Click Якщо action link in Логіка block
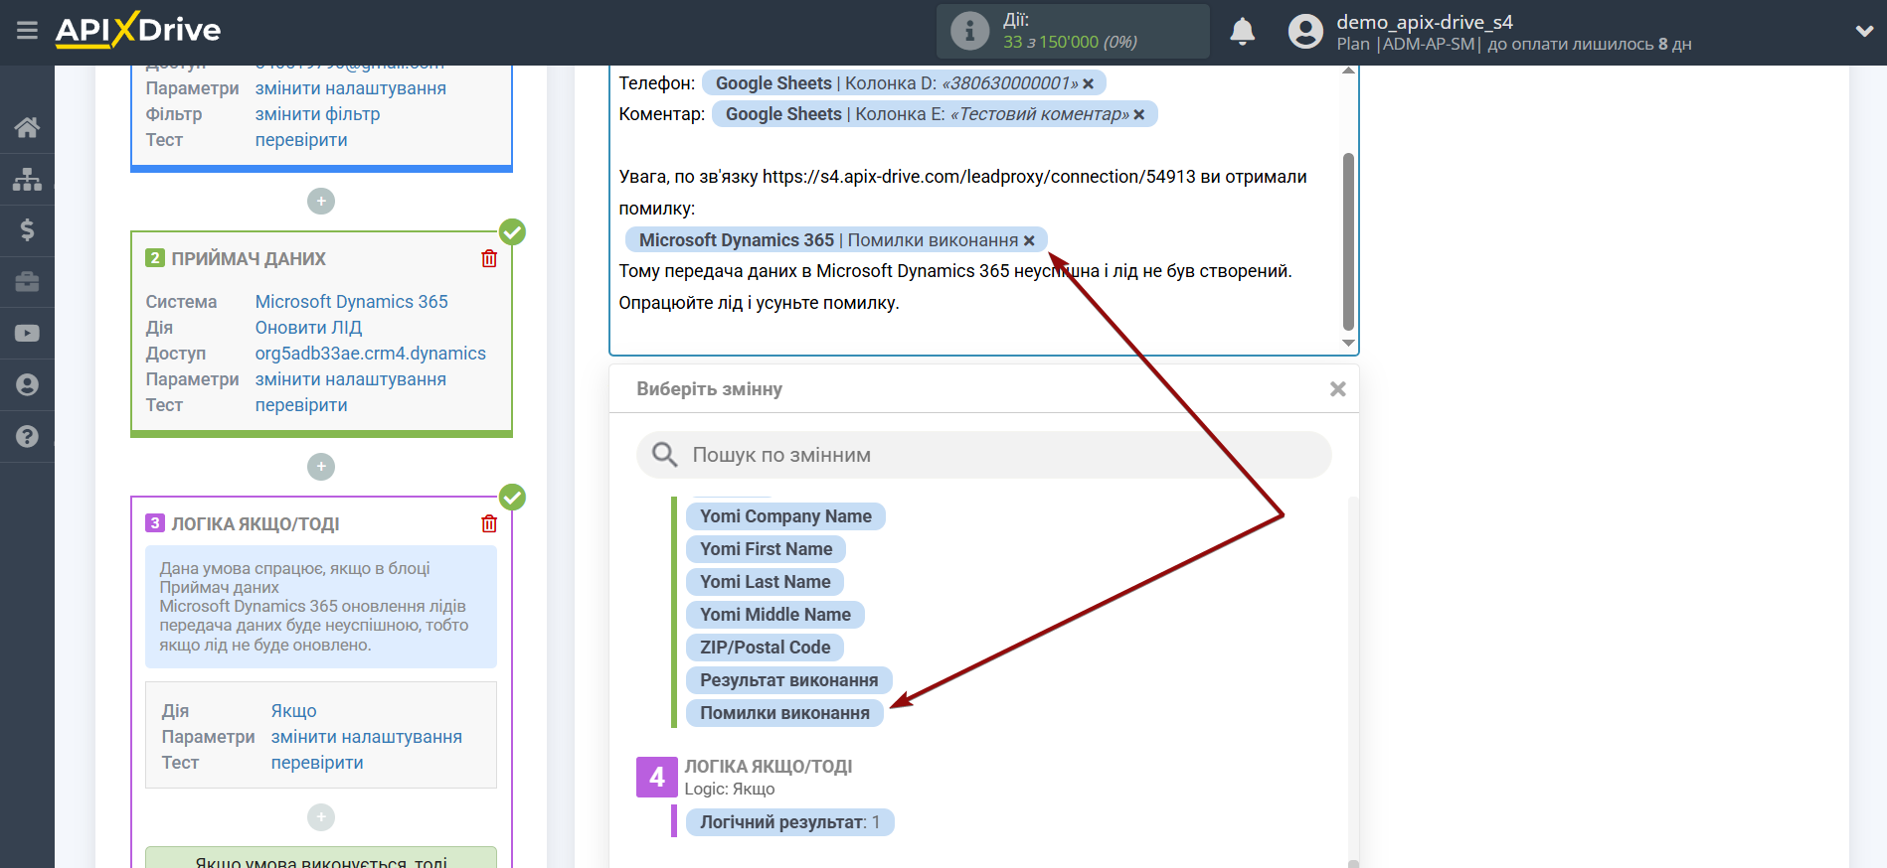This screenshot has height=868, width=1887. pos(293,711)
